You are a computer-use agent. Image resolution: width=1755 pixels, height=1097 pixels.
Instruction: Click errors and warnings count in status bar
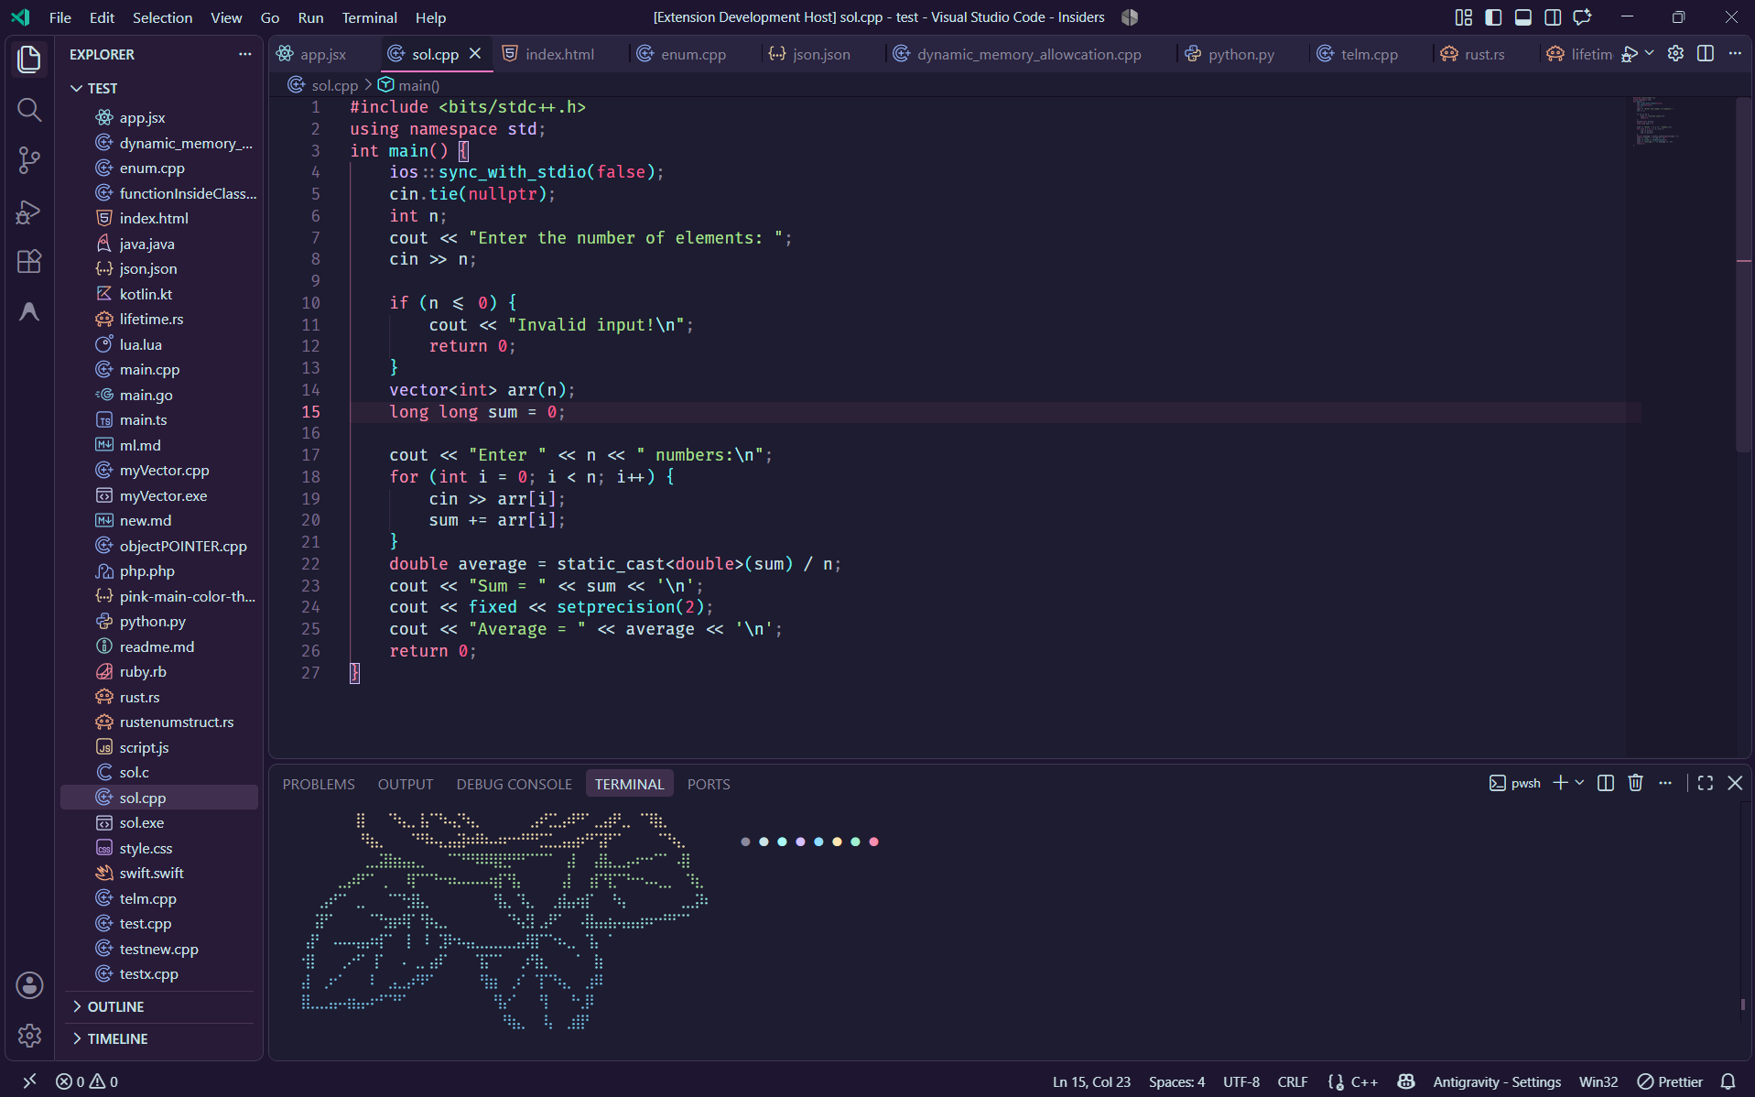(x=87, y=1081)
